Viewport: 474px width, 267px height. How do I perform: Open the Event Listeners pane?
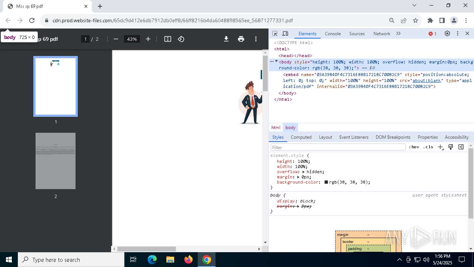click(x=354, y=137)
